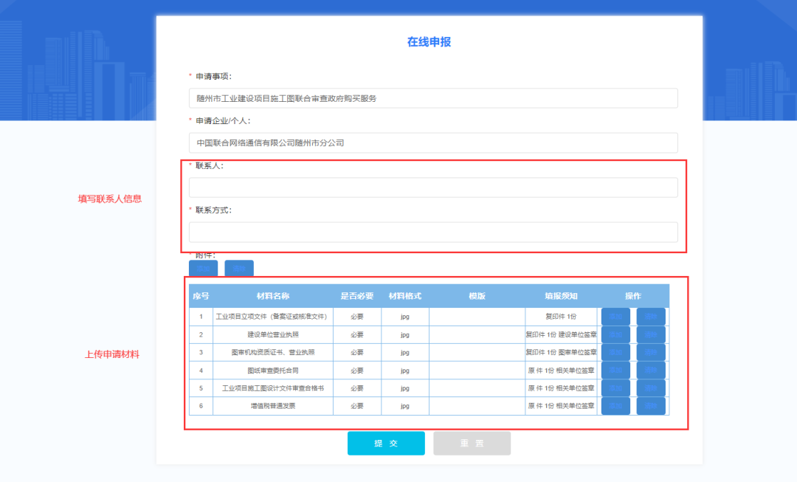Viewport: 797px width, 482px height.
Task: Click right action button for 建设单位营业执照 row
Action: click(651, 334)
